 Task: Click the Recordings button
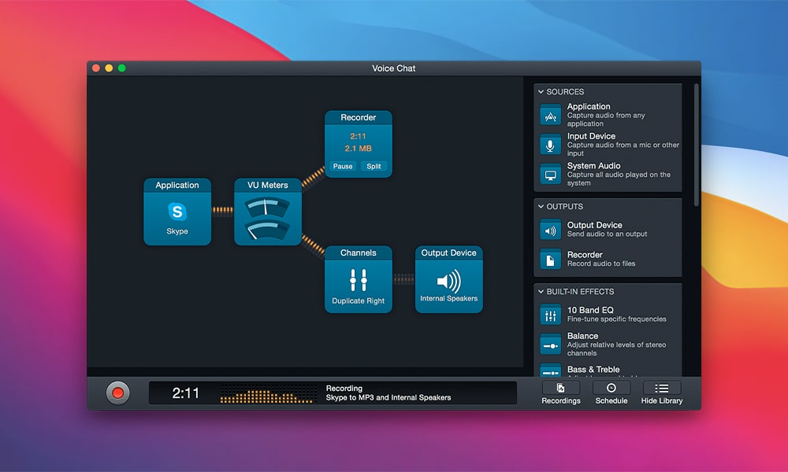[560, 391]
